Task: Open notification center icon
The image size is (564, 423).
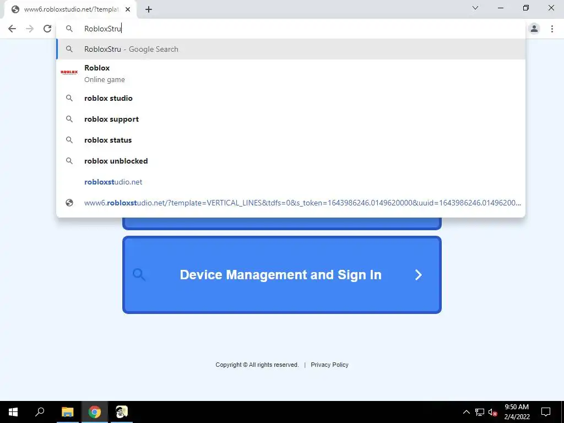Action: pos(546,412)
